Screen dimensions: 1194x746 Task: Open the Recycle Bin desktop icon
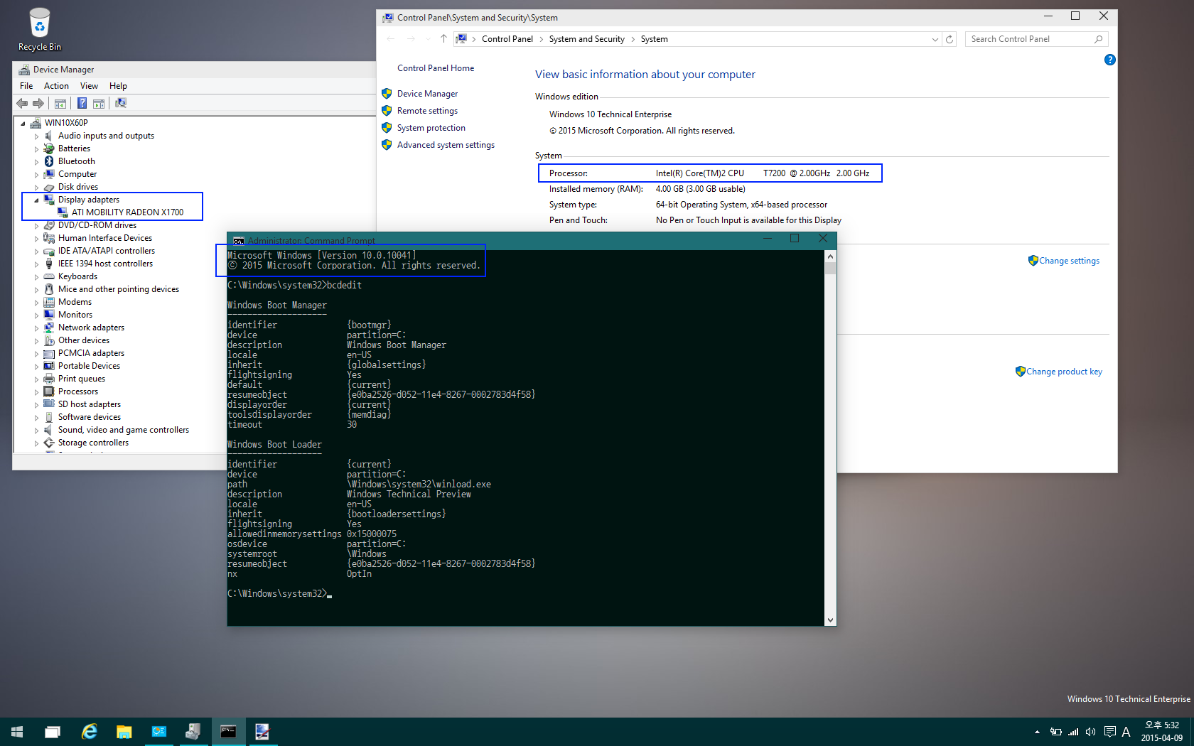pos(40,29)
